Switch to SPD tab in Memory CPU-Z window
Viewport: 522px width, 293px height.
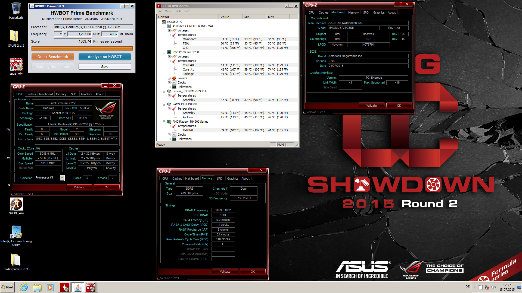click(219, 179)
